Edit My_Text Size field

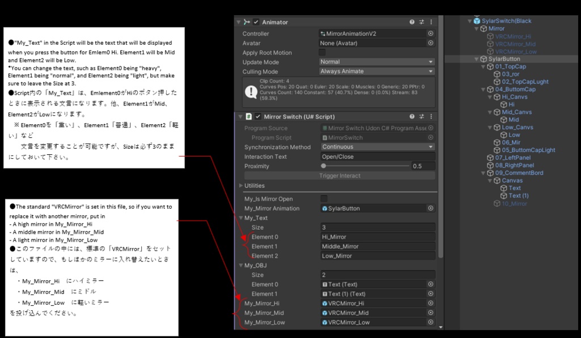click(377, 227)
